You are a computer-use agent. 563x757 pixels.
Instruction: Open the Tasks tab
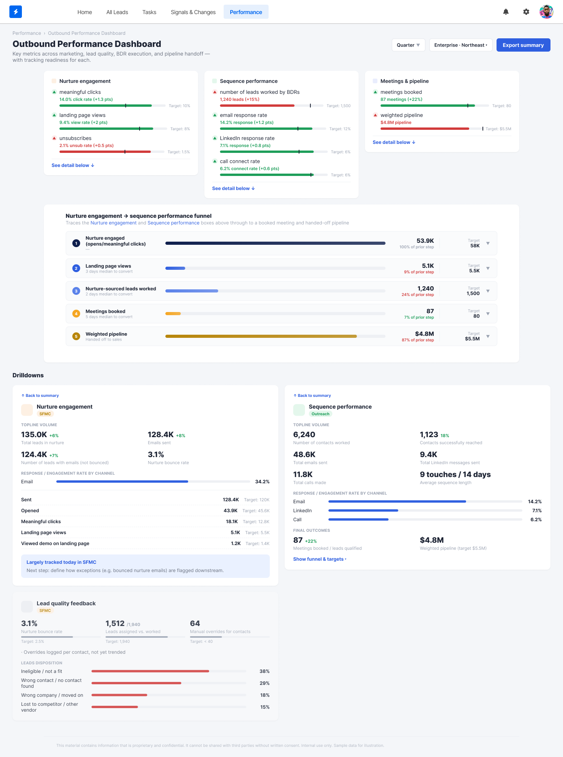point(149,12)
